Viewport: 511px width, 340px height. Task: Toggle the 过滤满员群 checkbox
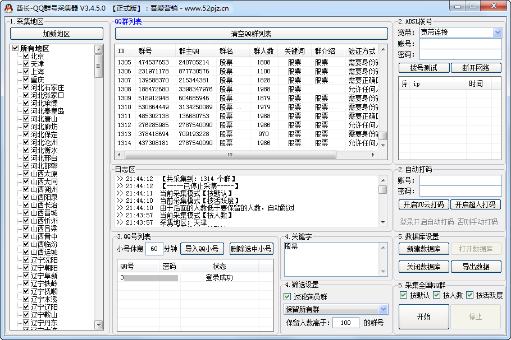288,297
